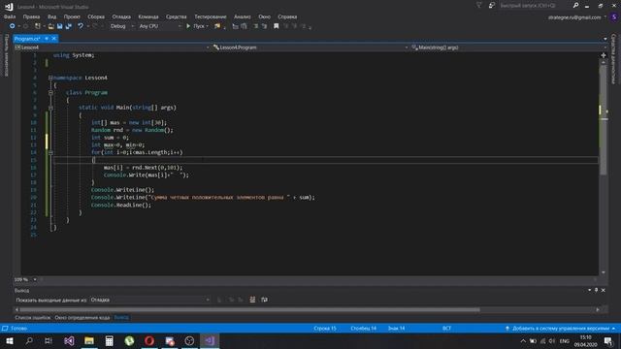Click the Open File folder icon

[51, 26]
